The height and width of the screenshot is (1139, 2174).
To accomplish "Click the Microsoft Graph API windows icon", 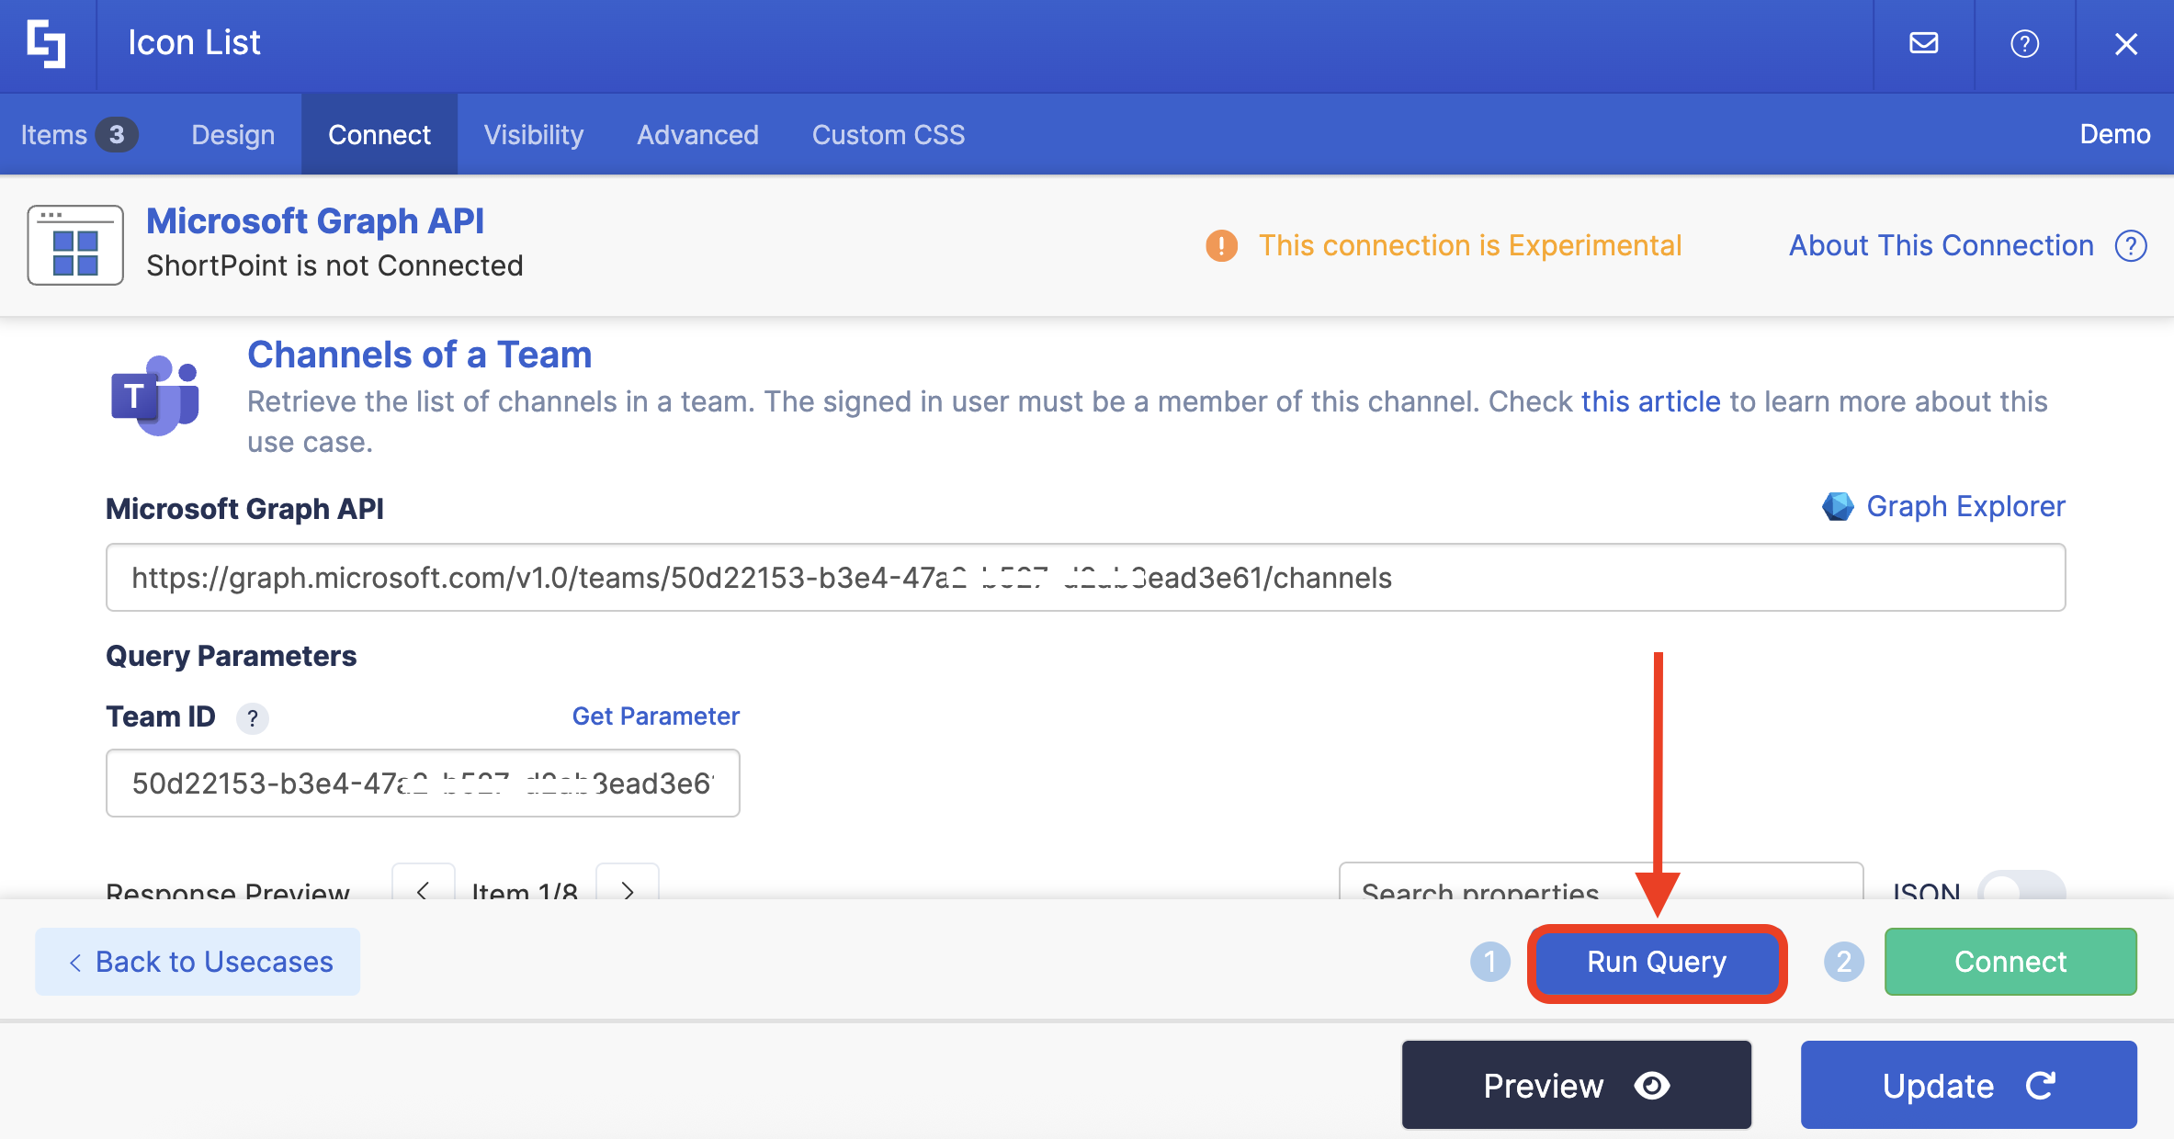I will point(75,245).
